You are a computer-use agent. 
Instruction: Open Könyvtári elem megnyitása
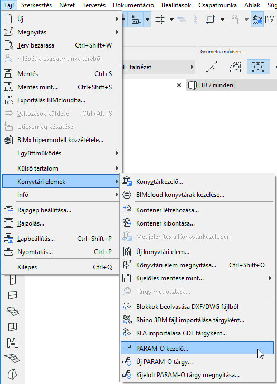click(197, 265)
